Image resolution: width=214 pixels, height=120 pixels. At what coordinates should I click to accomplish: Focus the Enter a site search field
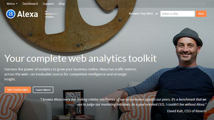point(177,14)
